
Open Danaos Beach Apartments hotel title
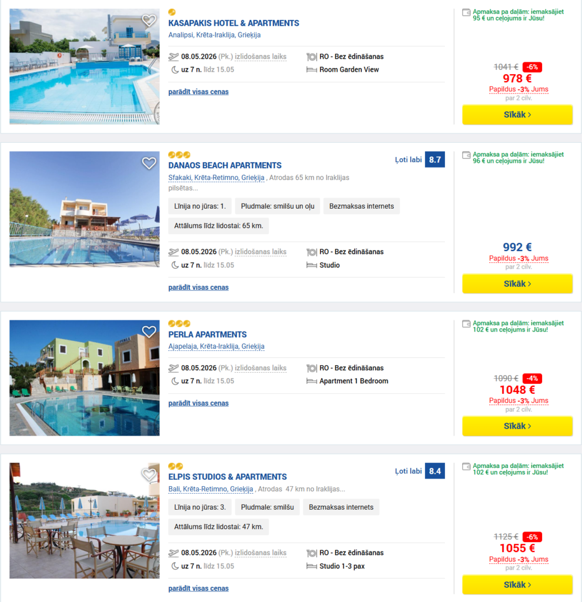pyautogui.click(x=225, y=166)
